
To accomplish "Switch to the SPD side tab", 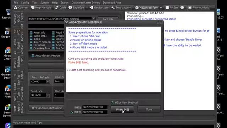I will [x=22, y=60].
